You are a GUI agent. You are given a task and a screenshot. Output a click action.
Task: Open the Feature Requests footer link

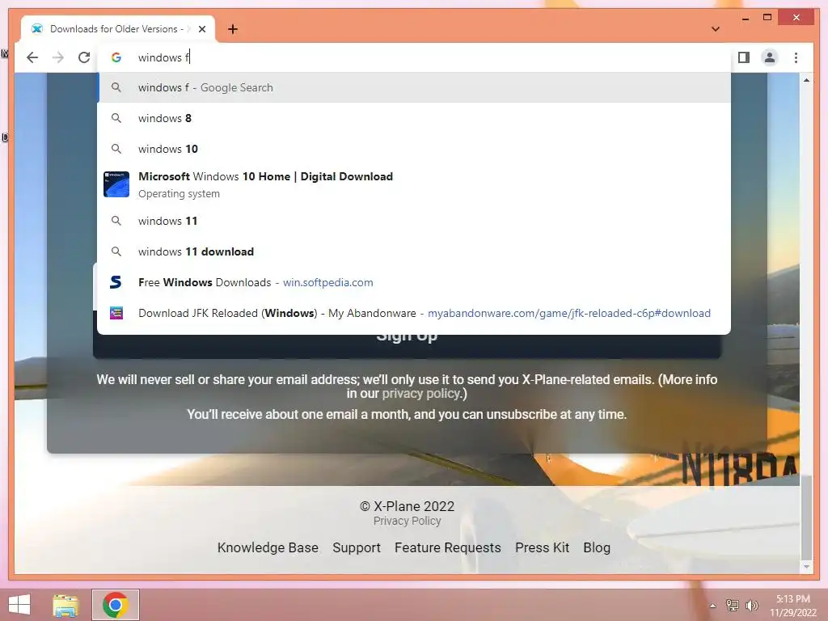tap(448, 547)
